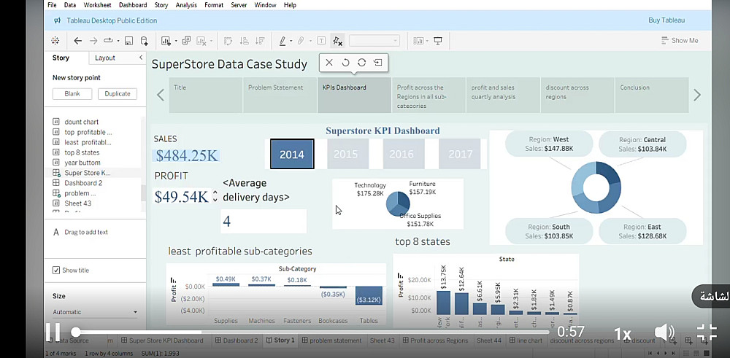Click the Show Mark Labels T icon
This screenshot has height=358, width=730.
320,41
